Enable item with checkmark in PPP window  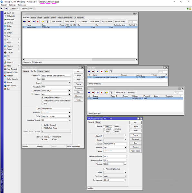(34, 22)
